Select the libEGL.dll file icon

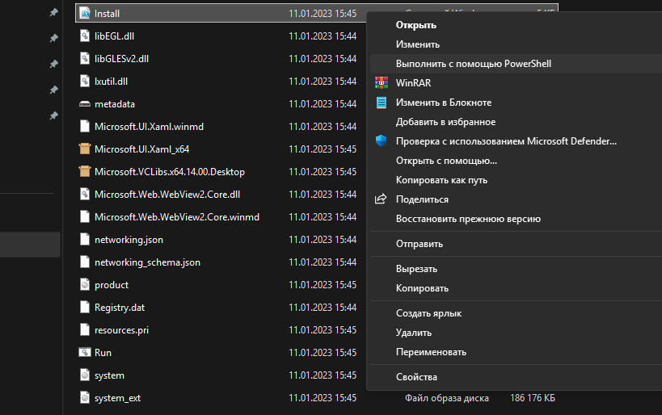tap(84, 36)
